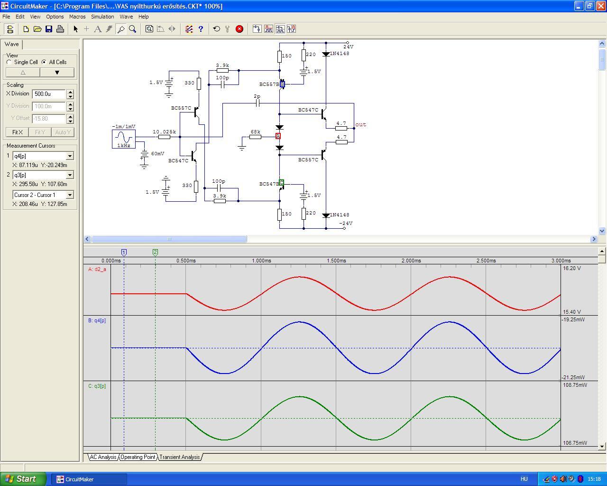Screen dimensions: 607x486
Task: Select the Arrow selection tool
Action: click(75, 29)
